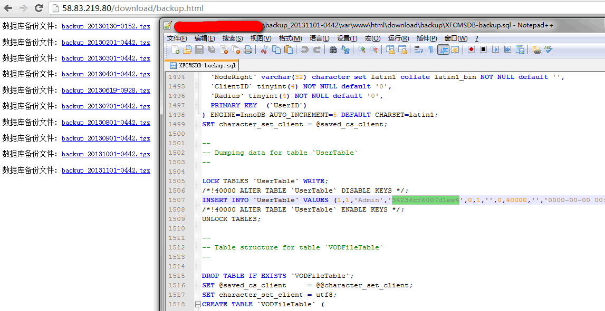Viewport: 605px width, 311px height.
Task: Click the Zoom In icon
Action: 361,49
